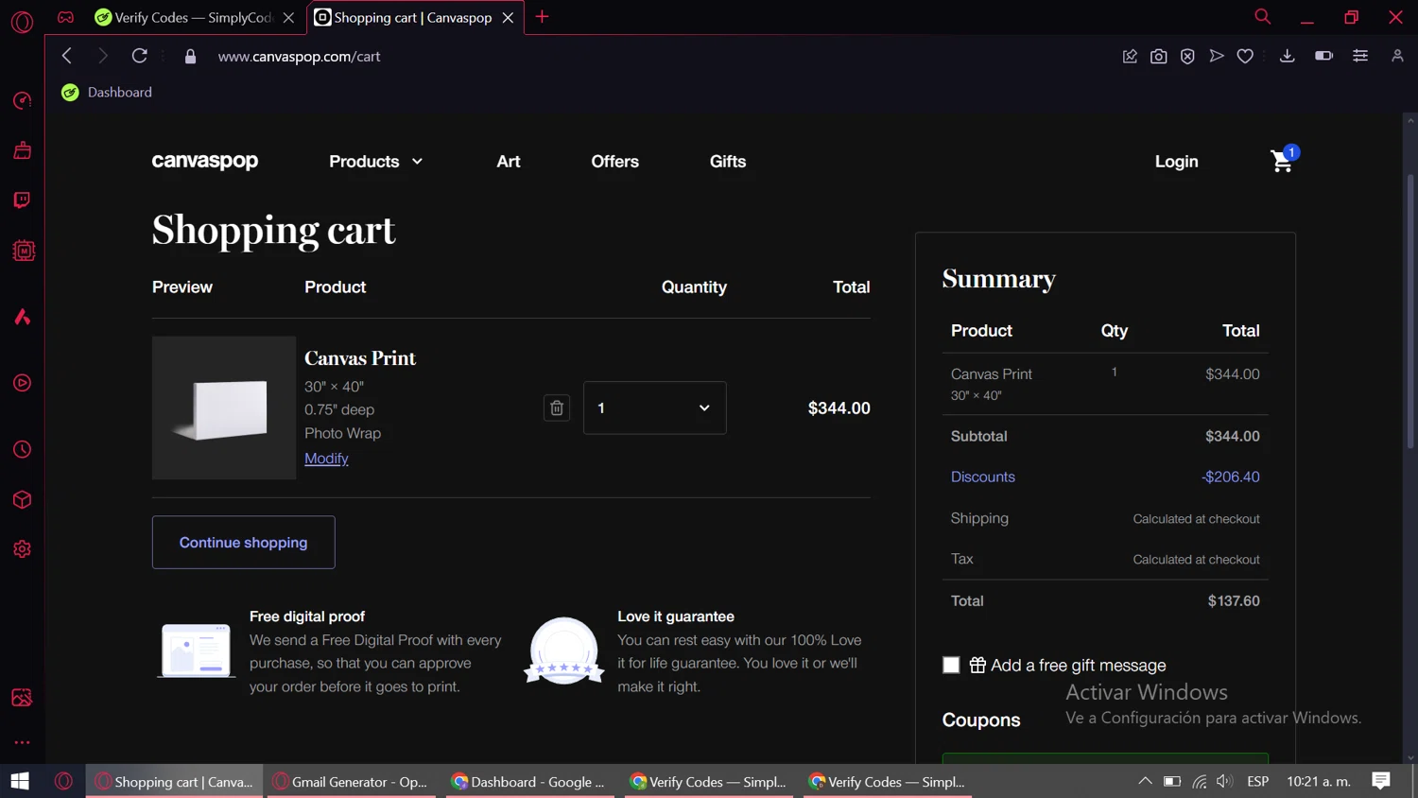Open the downloads arrow icon
This screenshot has width=1418, height=798.
[x=1287, y=56]
